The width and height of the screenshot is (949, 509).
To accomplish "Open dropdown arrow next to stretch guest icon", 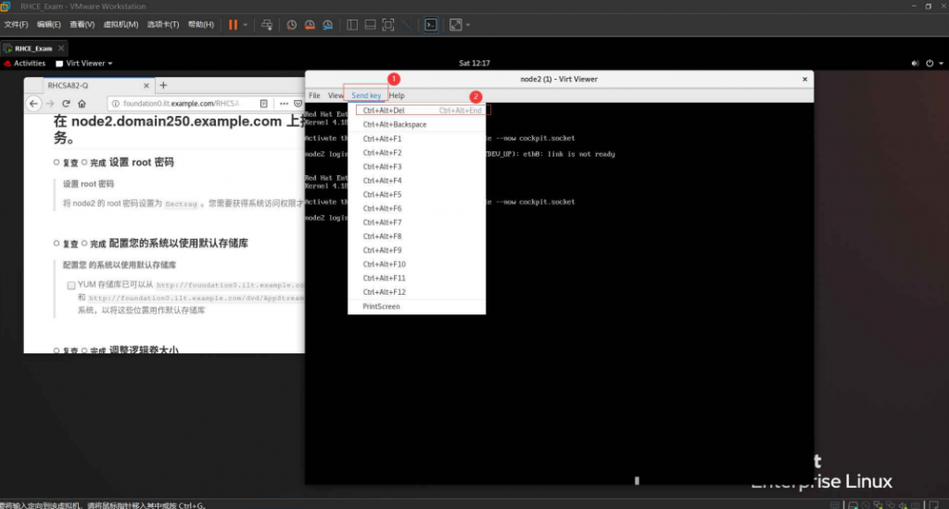I will coord(468,25).
